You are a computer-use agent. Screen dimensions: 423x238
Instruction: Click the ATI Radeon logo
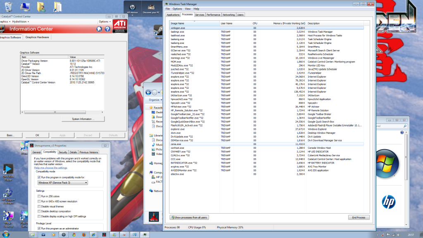pyautogui.click(x=120, y=26)
